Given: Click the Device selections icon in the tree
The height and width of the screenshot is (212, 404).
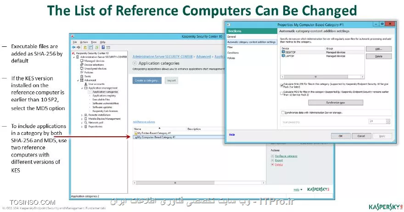Looking at the screenshot, I should click(82, 65).
